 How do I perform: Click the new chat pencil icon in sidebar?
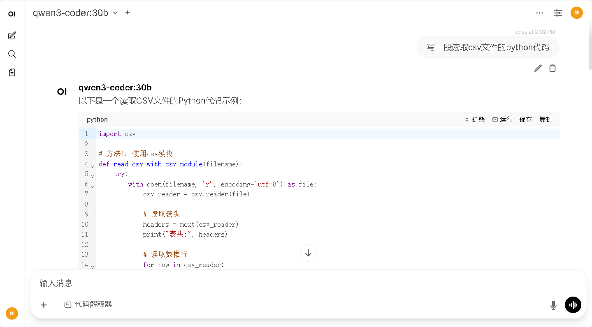[12, 36]
